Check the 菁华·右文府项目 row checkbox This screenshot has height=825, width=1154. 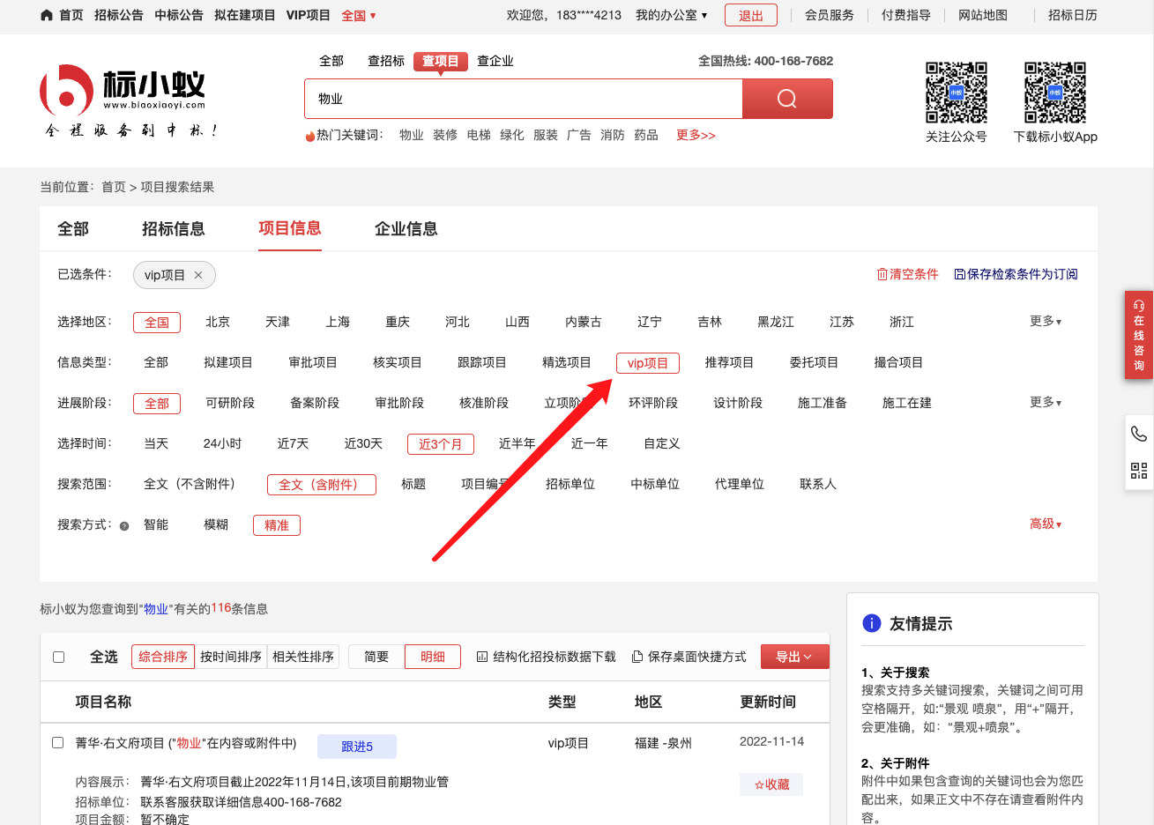point(58,743)
